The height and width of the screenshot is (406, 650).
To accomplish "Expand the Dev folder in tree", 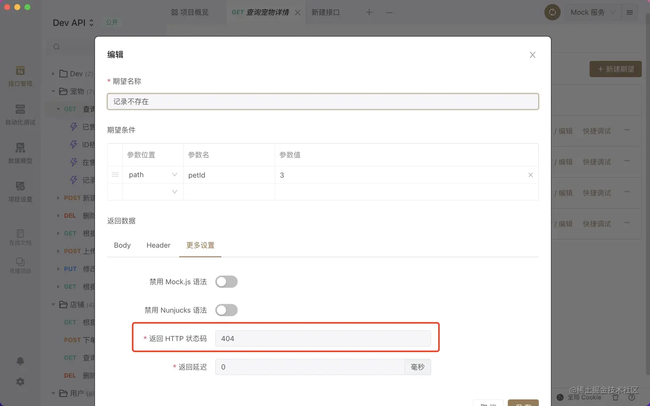I will (53, 74).
